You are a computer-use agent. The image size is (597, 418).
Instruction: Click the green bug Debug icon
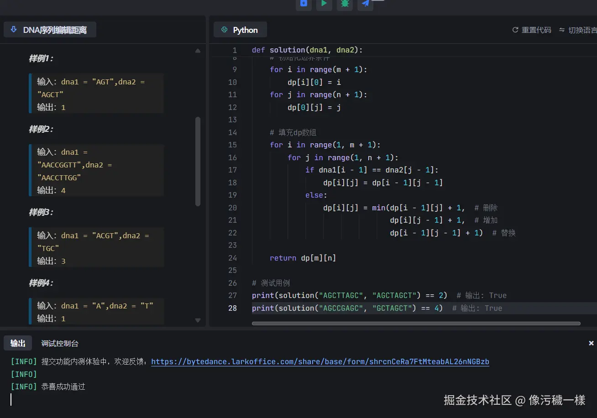[x=345, y=4]
